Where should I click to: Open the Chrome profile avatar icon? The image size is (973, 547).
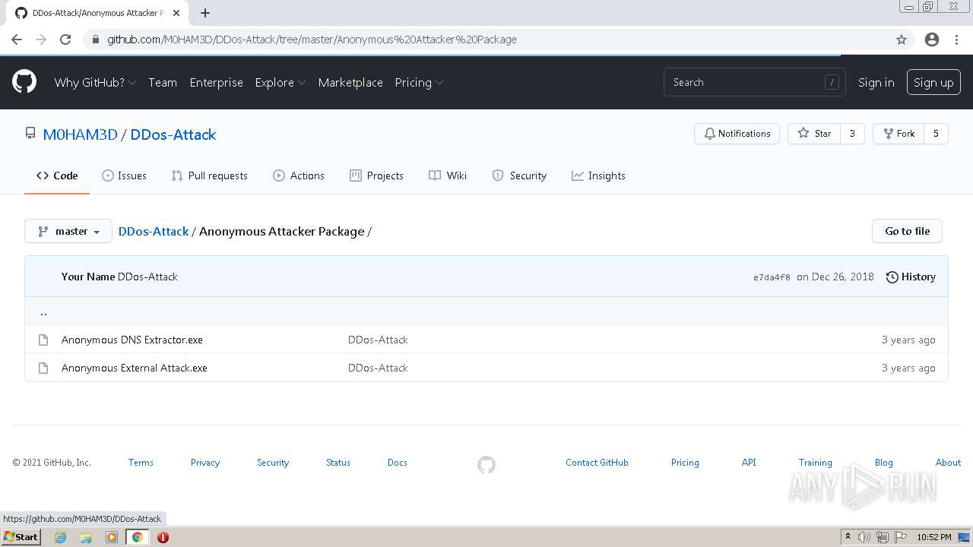pyautogui.click(x=932, y=40)
